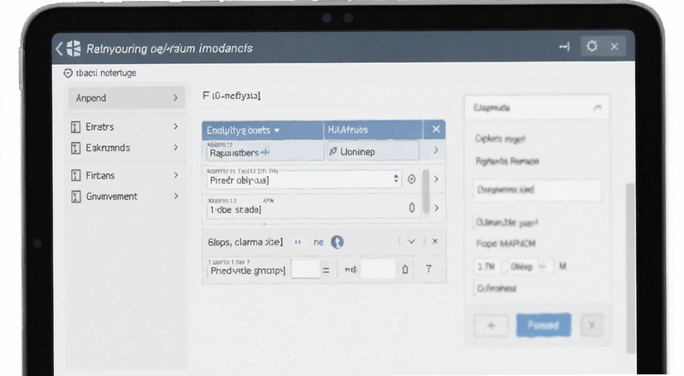Click the blue info icon beside 'ne'
Viewport: 684px width, 376px height.
(337, 242)
